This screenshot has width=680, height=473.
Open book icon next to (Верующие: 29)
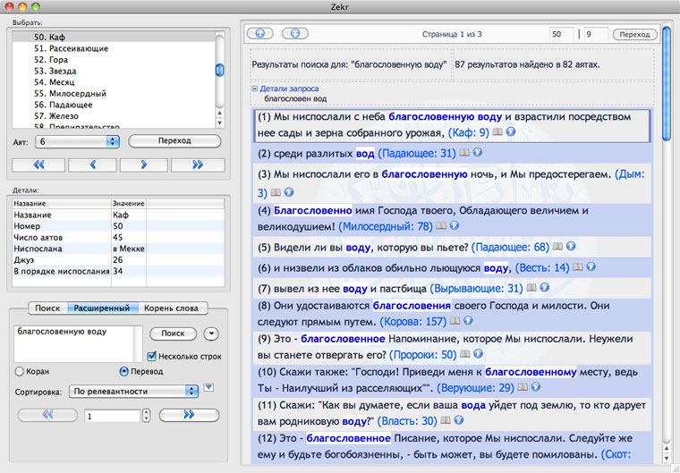point(523,387)
